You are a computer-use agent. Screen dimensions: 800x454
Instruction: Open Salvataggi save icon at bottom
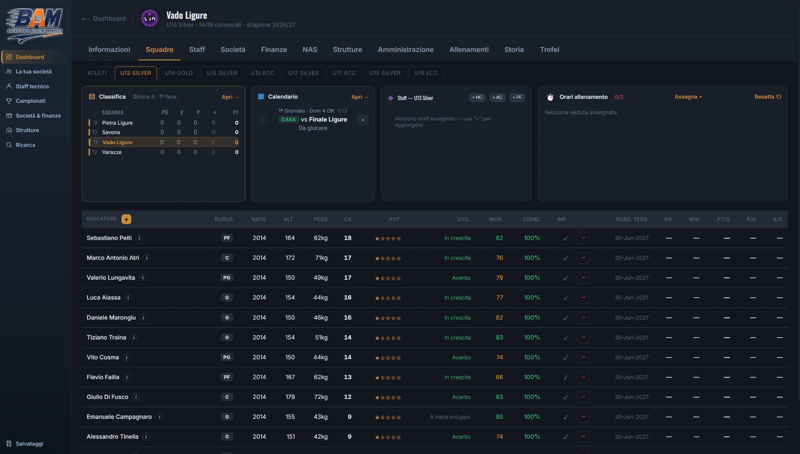point(9,444)
